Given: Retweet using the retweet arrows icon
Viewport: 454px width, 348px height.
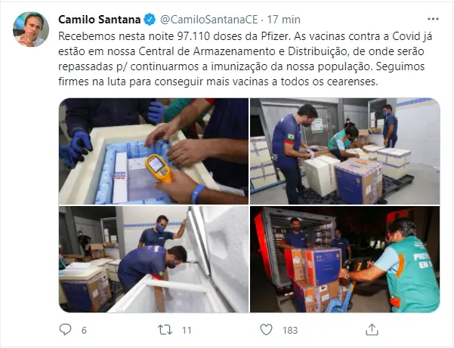Looking at the screenshot, I should tap(165, 330).
